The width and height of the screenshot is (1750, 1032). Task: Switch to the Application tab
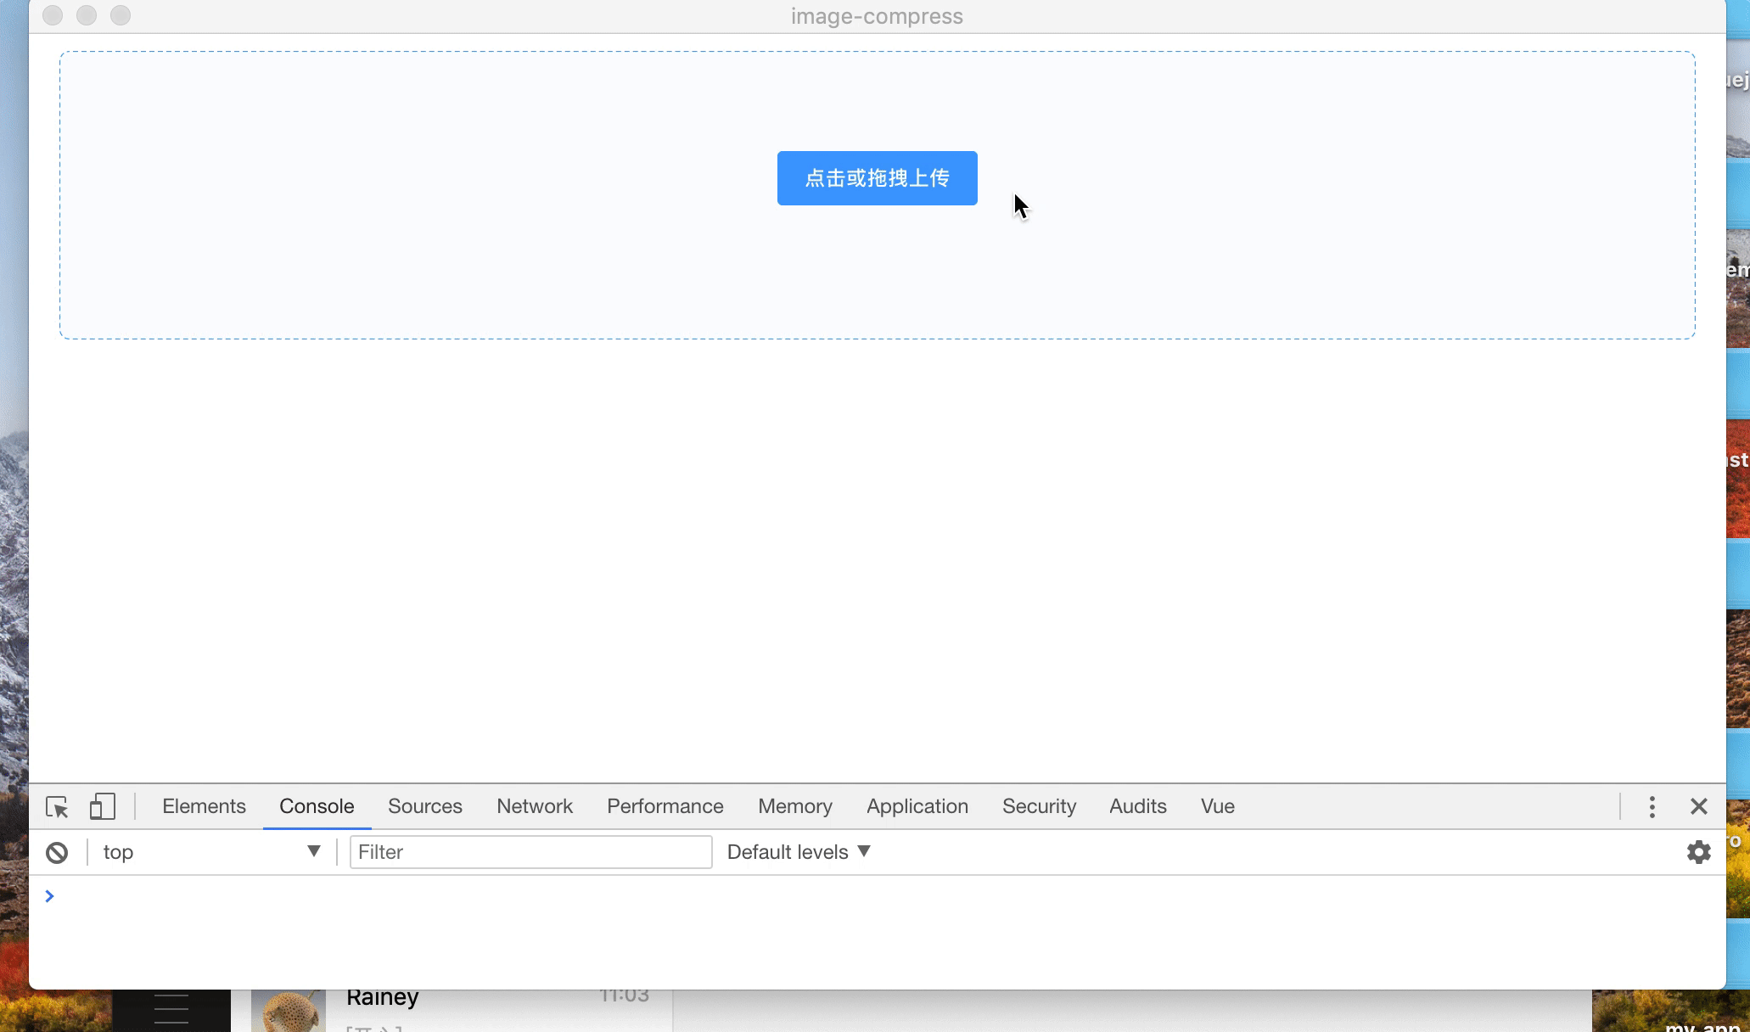pyautogui.click(x=917, y=806)
